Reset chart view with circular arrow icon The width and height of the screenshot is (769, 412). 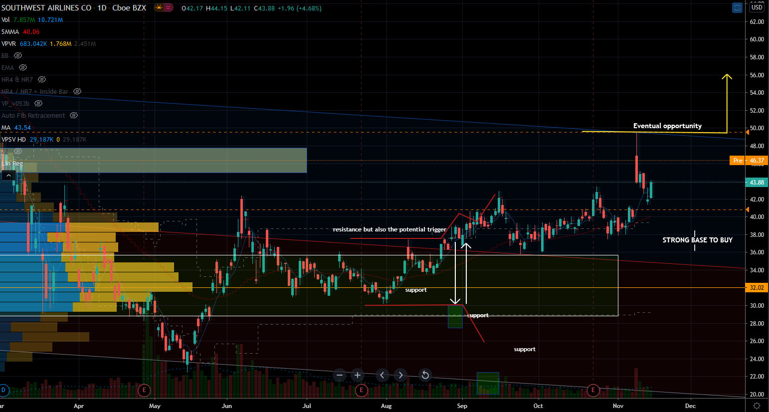click(425, 375)
